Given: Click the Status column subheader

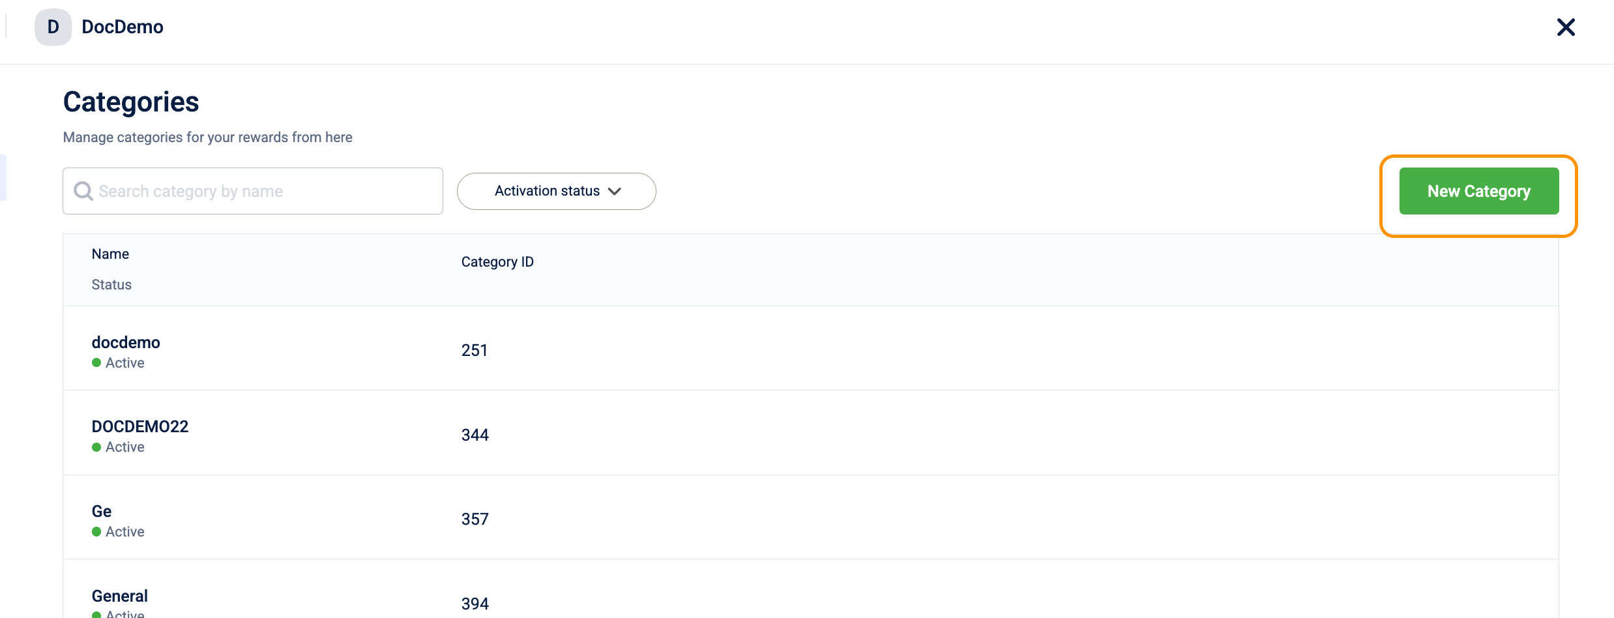Looking at the screenshot, I should click(111, 285).
